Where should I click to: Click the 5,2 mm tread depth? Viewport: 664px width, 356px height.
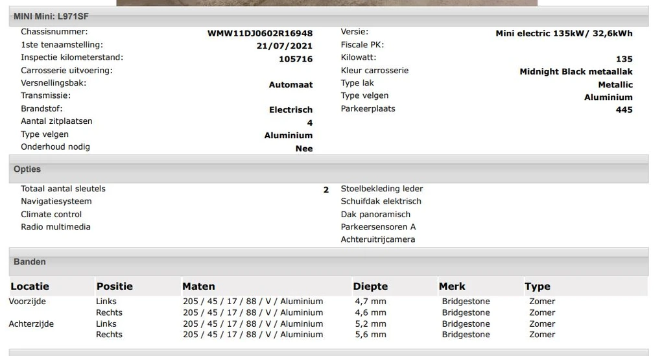370,324
